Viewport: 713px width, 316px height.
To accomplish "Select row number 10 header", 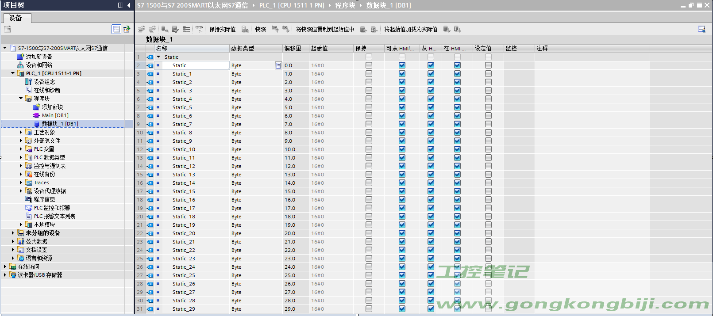I will click(140, 133).
